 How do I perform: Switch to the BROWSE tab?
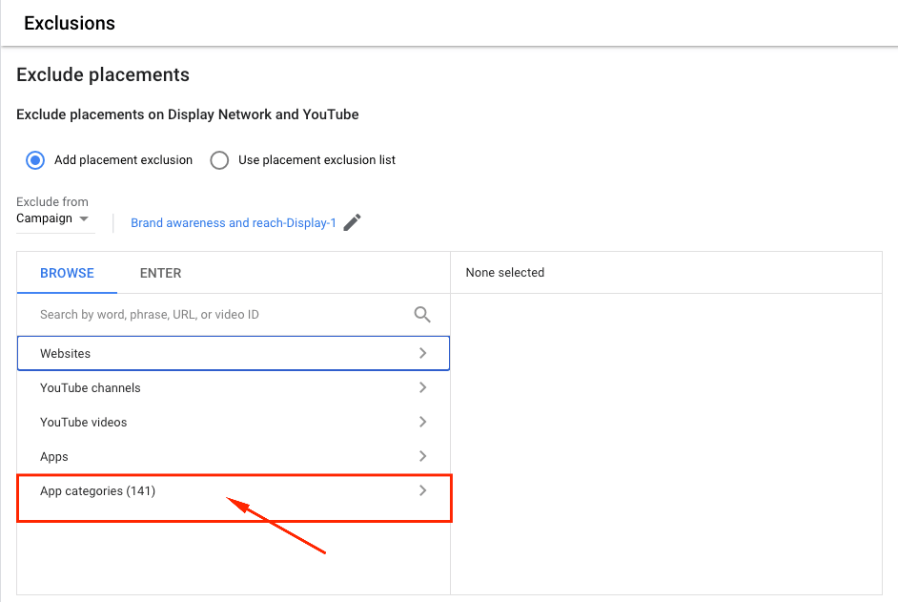pyautogui.click(x=67, y=273)
